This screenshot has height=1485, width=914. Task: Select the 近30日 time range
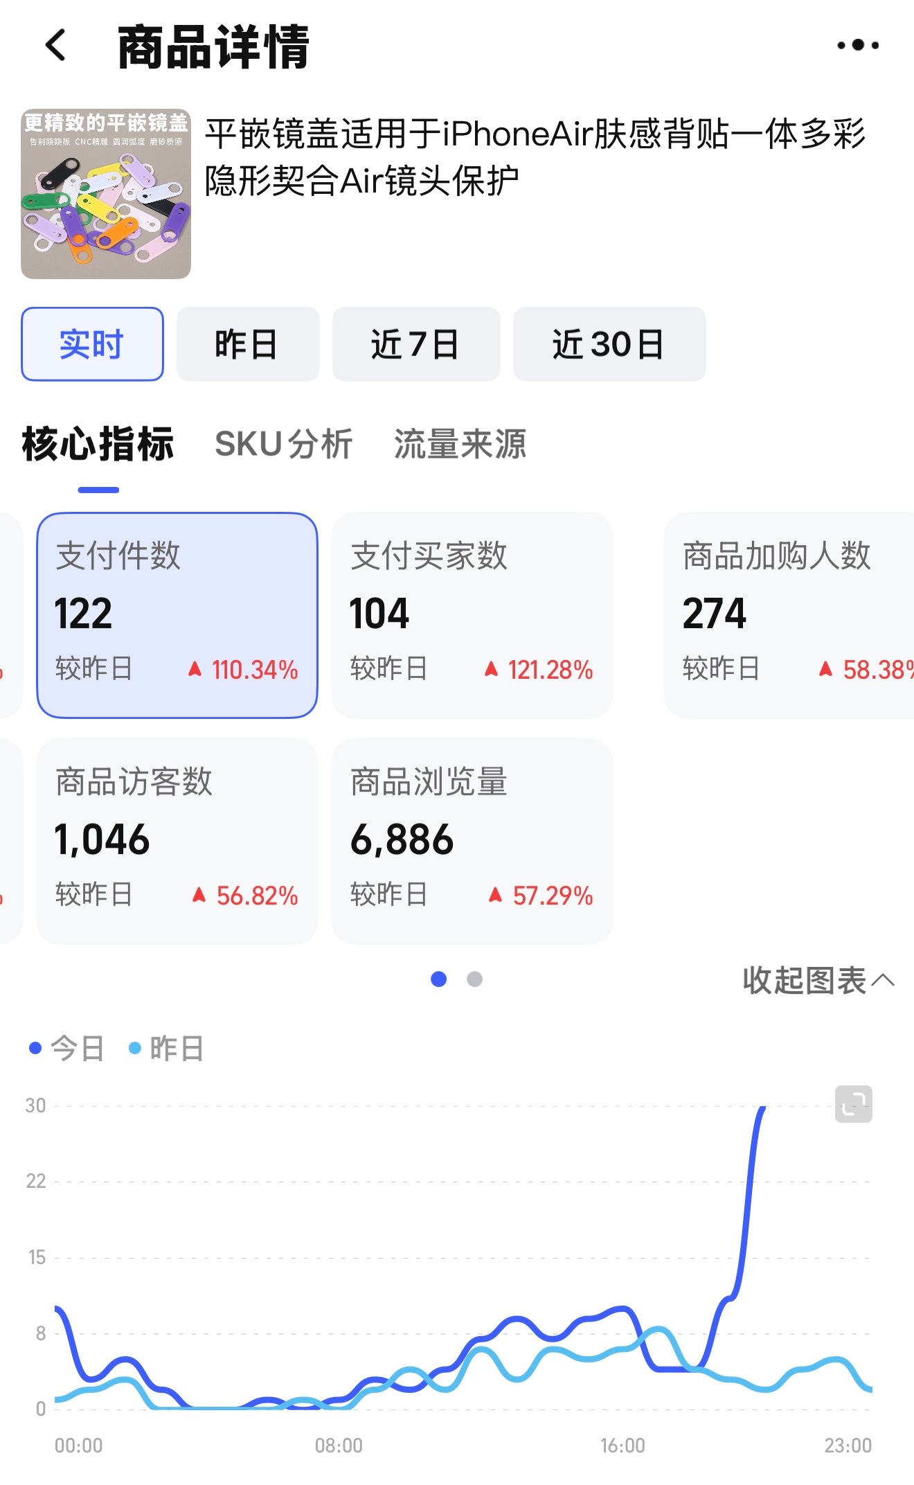pos(609,344)
